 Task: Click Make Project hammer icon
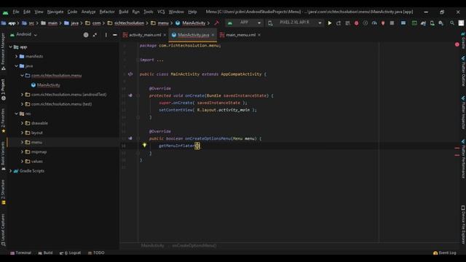tap(217, 23)
